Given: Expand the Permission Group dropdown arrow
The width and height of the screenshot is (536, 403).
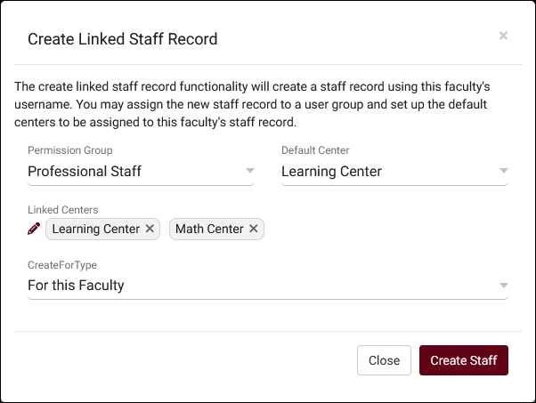Looking at the screenshot, I should tap(249, 171).
